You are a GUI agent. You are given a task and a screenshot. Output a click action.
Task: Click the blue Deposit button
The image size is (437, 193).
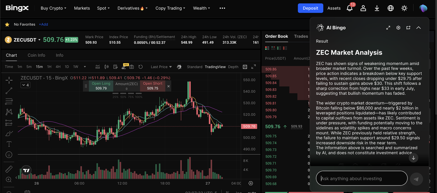(310, 8)
